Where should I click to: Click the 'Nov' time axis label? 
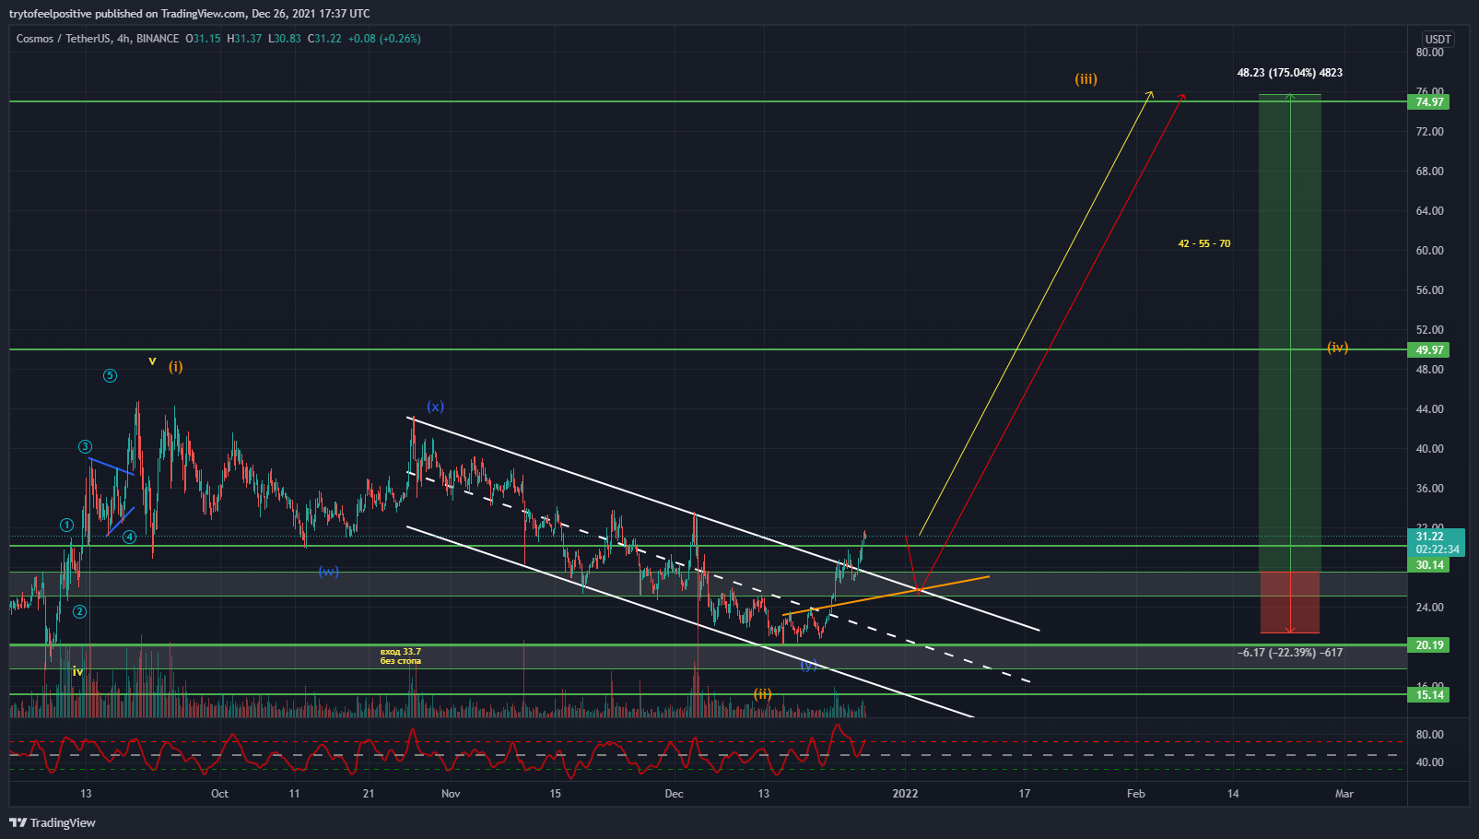point(451,794)
